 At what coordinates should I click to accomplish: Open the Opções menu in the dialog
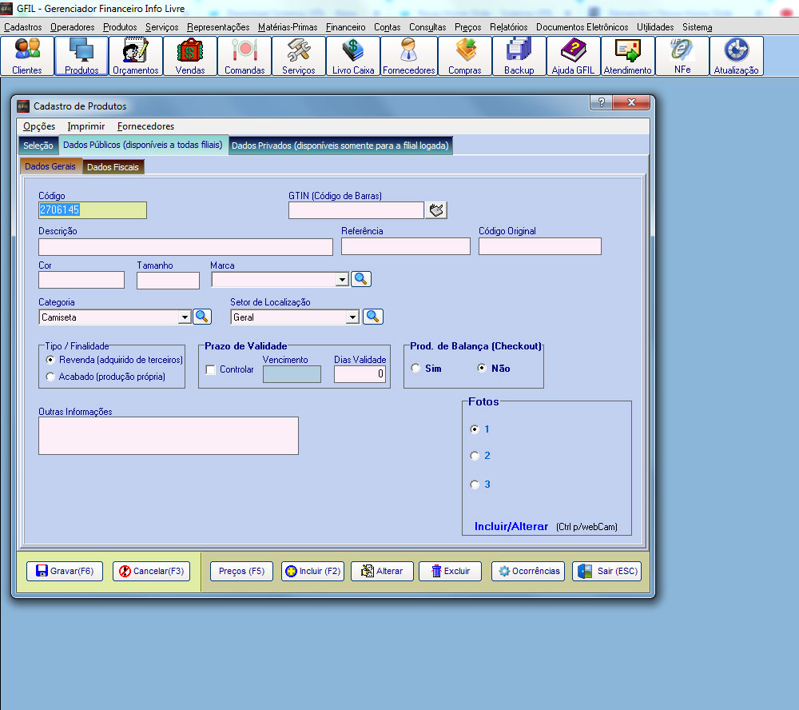click(39, 126)
